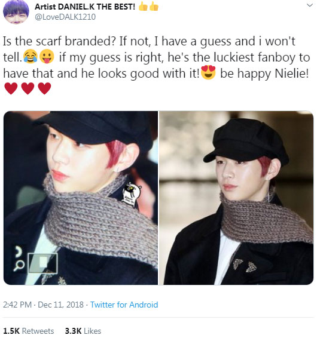Open the Artist DANIEL.K THE BEST! display name
The image size is (317, 338).
click(85, 7)
